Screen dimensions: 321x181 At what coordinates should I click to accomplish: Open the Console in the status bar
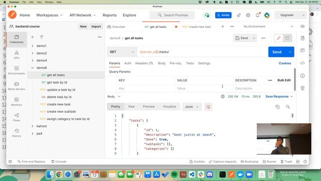[59, 162]
